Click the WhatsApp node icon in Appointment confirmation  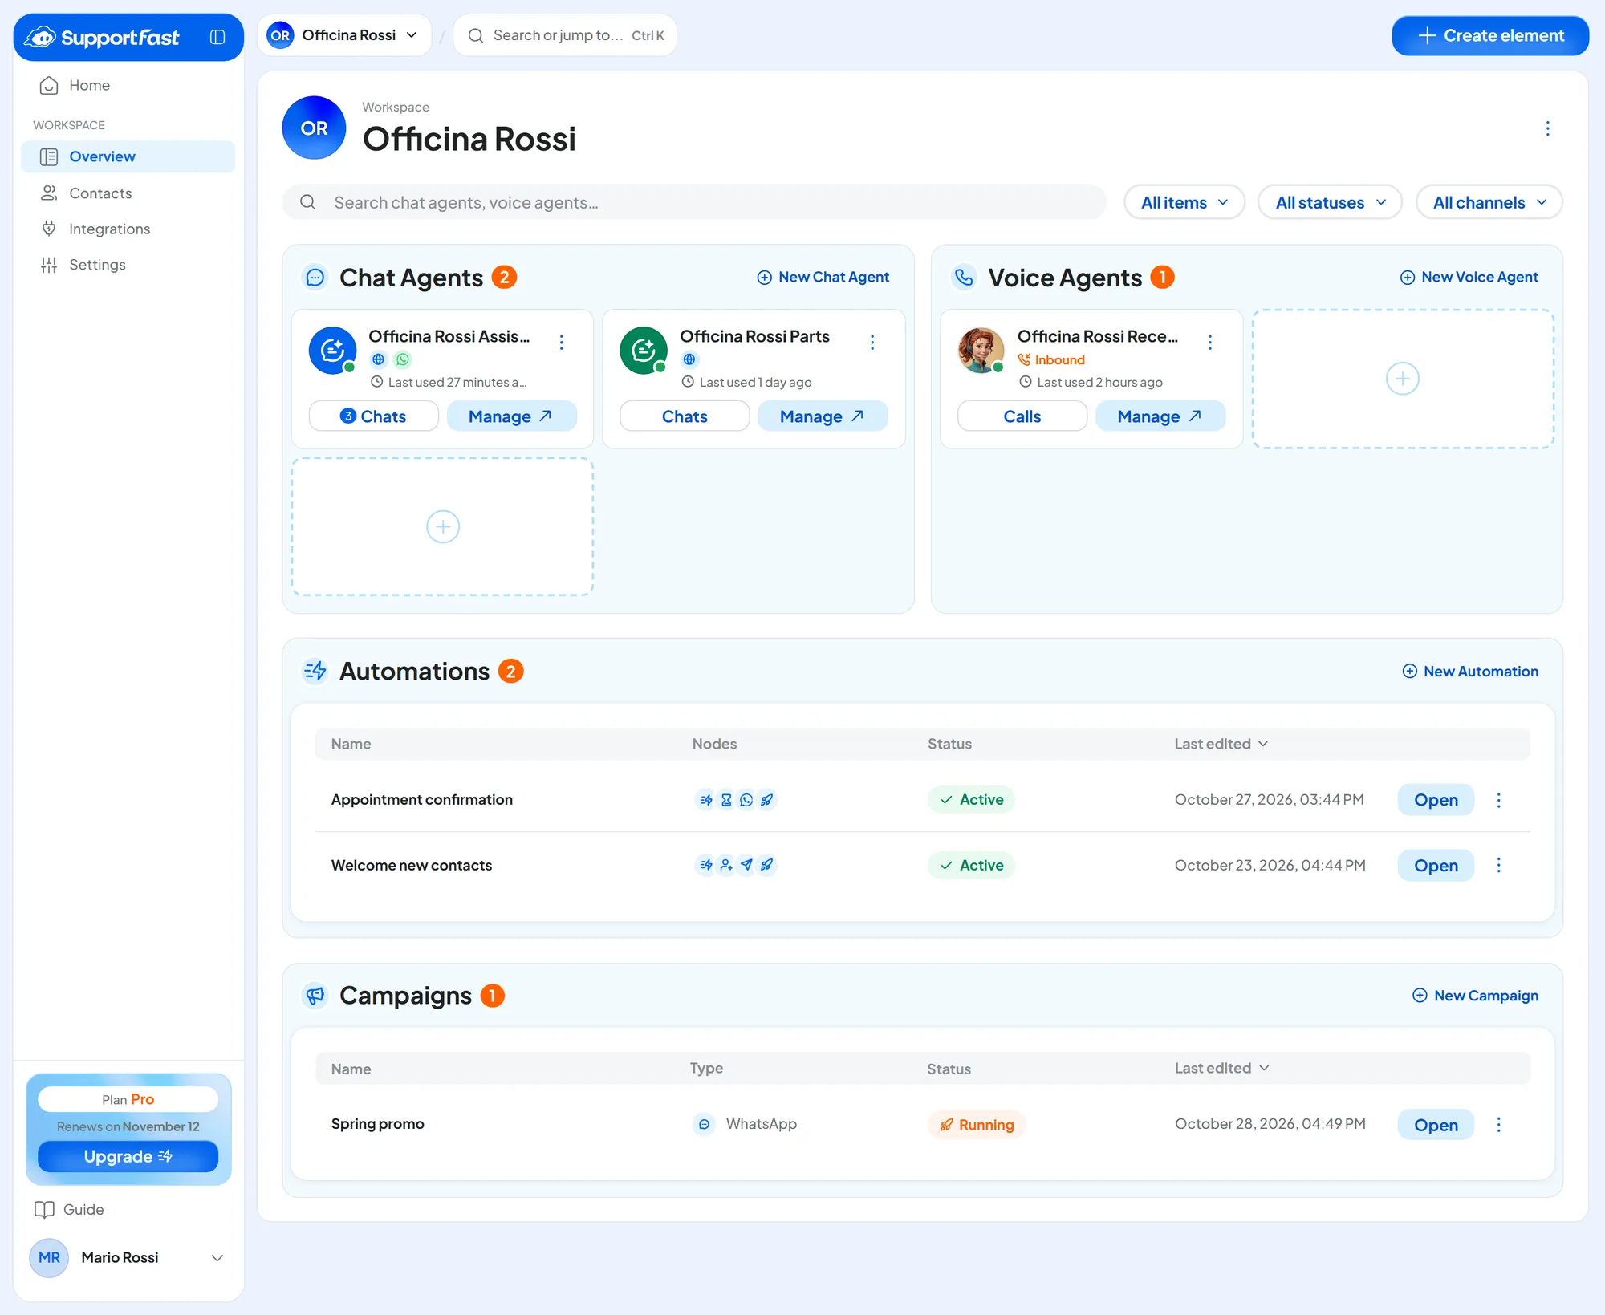click(746, 800)
